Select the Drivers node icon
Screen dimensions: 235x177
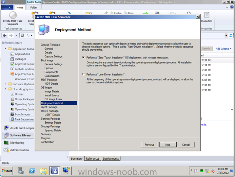pos(13,94)
